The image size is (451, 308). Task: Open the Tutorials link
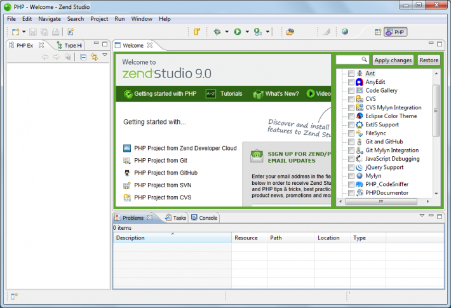point(224,94)
